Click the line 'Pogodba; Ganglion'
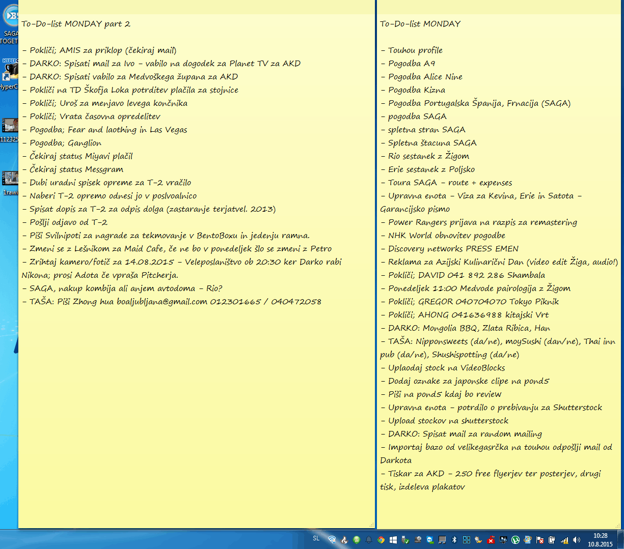This screenshot has height=549, width=624. coord(62,143)
